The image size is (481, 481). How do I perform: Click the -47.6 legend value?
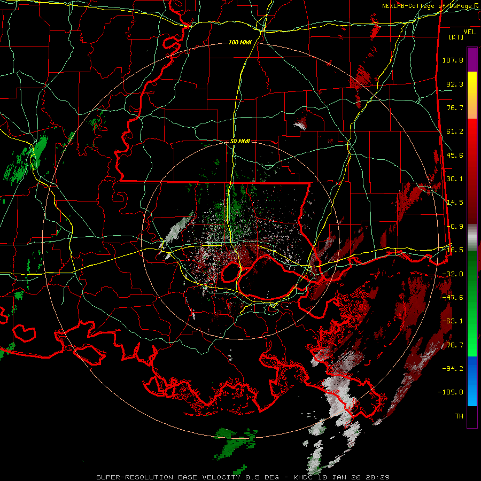[453, 298]
